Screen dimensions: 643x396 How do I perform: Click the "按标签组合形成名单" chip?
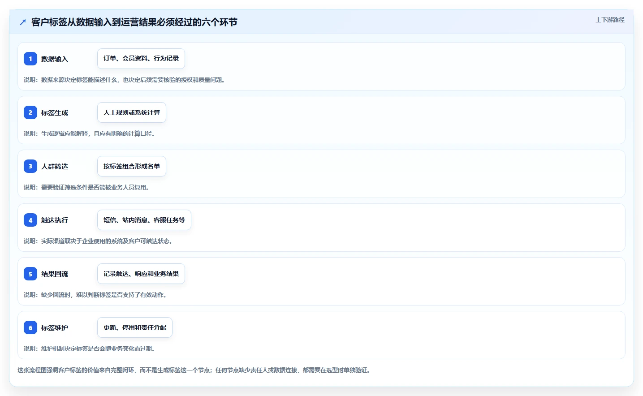pyautogui.click(x=132, y=166)
